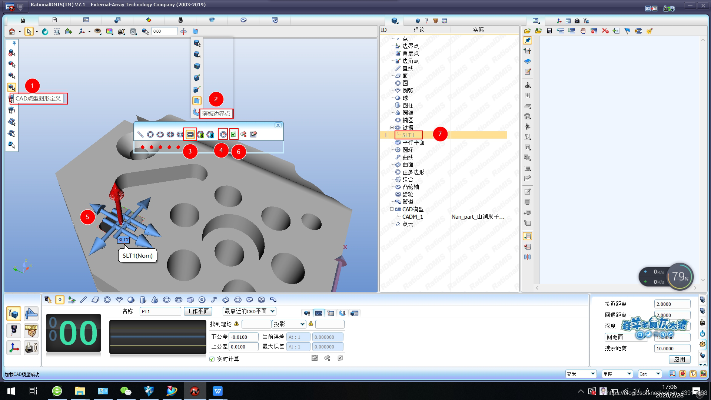The width and height of the screenshot is (711, 400).
Task: Switch to the graph waveform sub-tab
Action: pos(319,313)
